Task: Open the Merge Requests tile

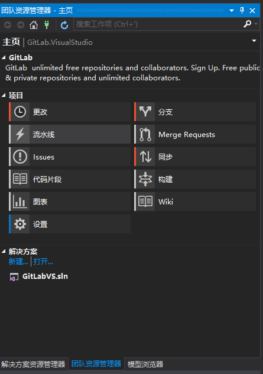Action: click(x=195, y=134)
